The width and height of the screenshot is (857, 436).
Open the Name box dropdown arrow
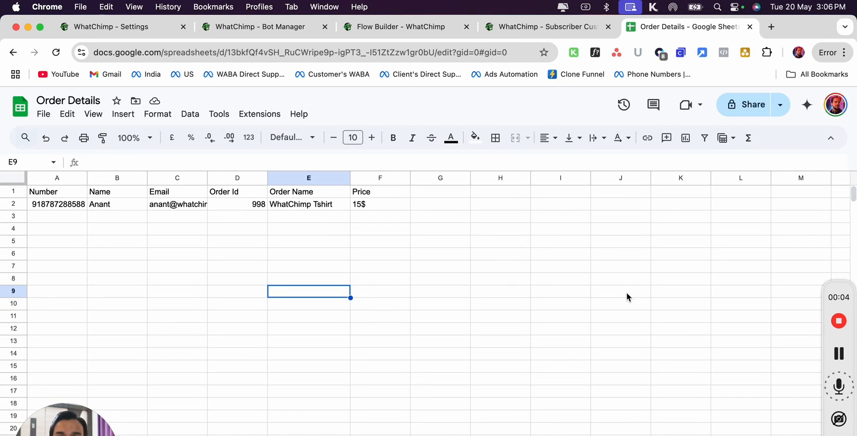(x=53, y=162)
